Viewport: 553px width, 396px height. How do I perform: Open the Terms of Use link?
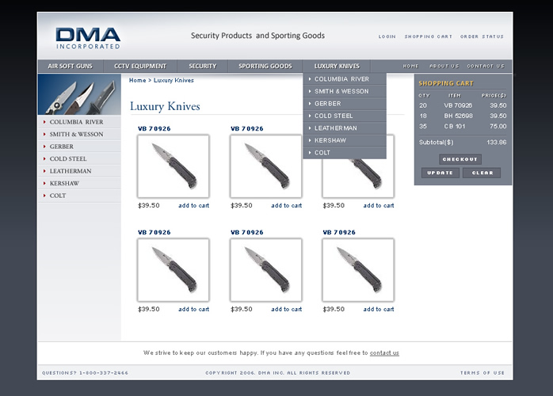(x=482, y=372)
